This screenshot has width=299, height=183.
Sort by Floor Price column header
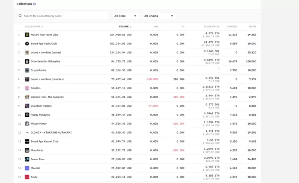(x=212, y=27)
